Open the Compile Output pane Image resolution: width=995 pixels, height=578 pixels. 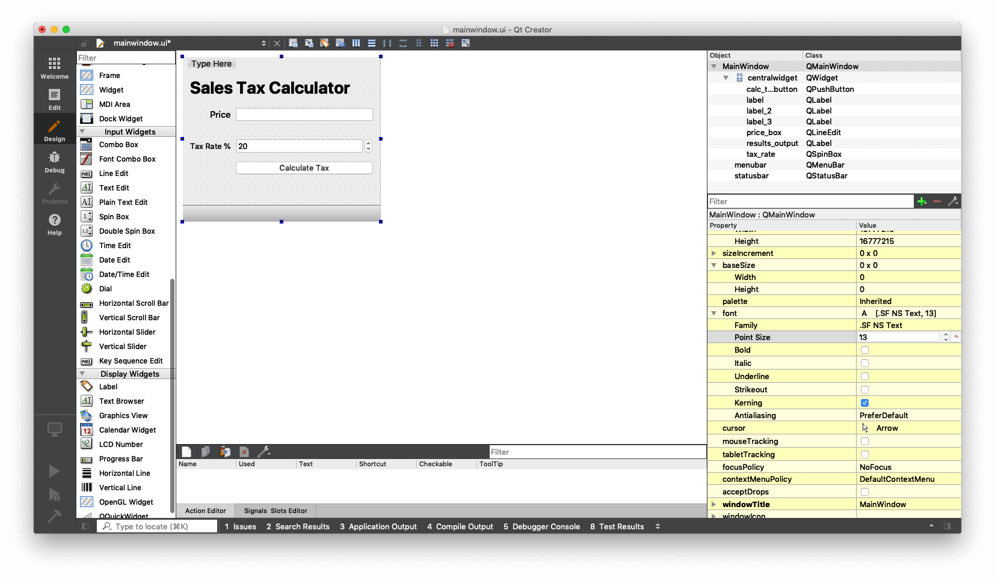click(x=460, y=527)
